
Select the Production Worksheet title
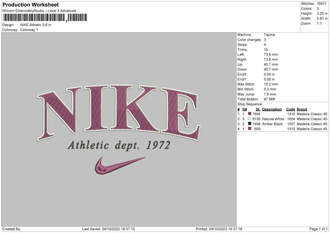30,4
